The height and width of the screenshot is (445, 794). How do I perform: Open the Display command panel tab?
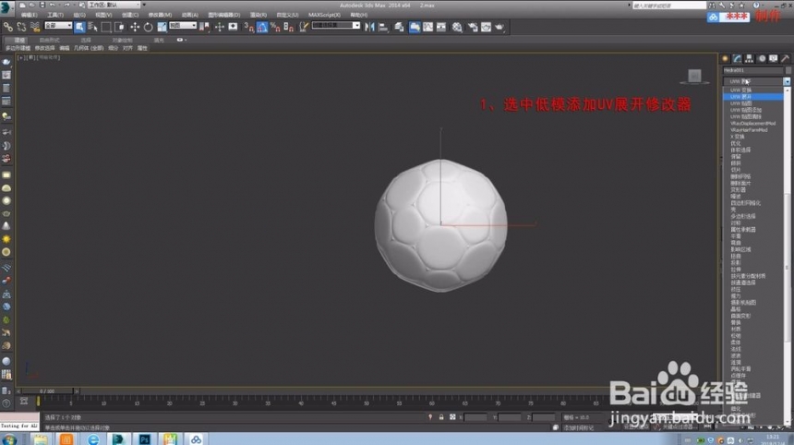[x=774, y=59]
